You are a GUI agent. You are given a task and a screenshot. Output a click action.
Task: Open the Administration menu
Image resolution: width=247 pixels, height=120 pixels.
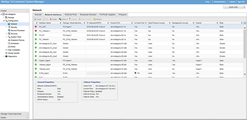tap(220, 2)
